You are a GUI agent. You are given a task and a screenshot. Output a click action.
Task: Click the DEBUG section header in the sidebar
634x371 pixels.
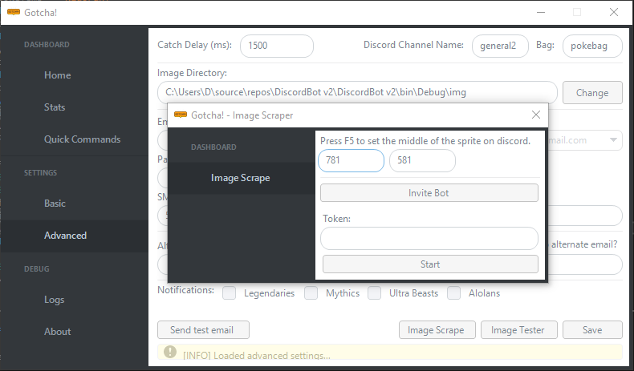(36, 269)
